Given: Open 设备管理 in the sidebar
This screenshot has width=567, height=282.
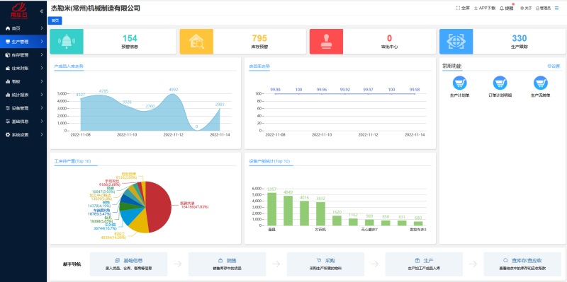Looking at the screenshot, I should tap(23, 108).
